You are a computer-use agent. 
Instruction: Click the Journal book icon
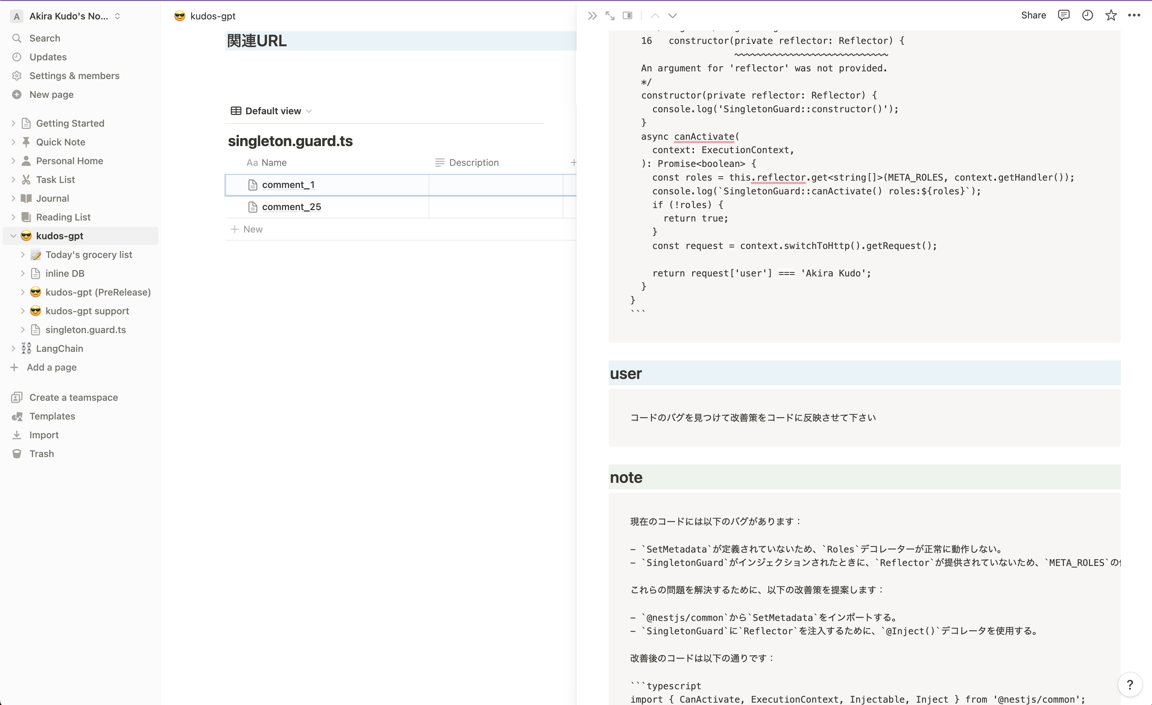[x=26, y=198]
